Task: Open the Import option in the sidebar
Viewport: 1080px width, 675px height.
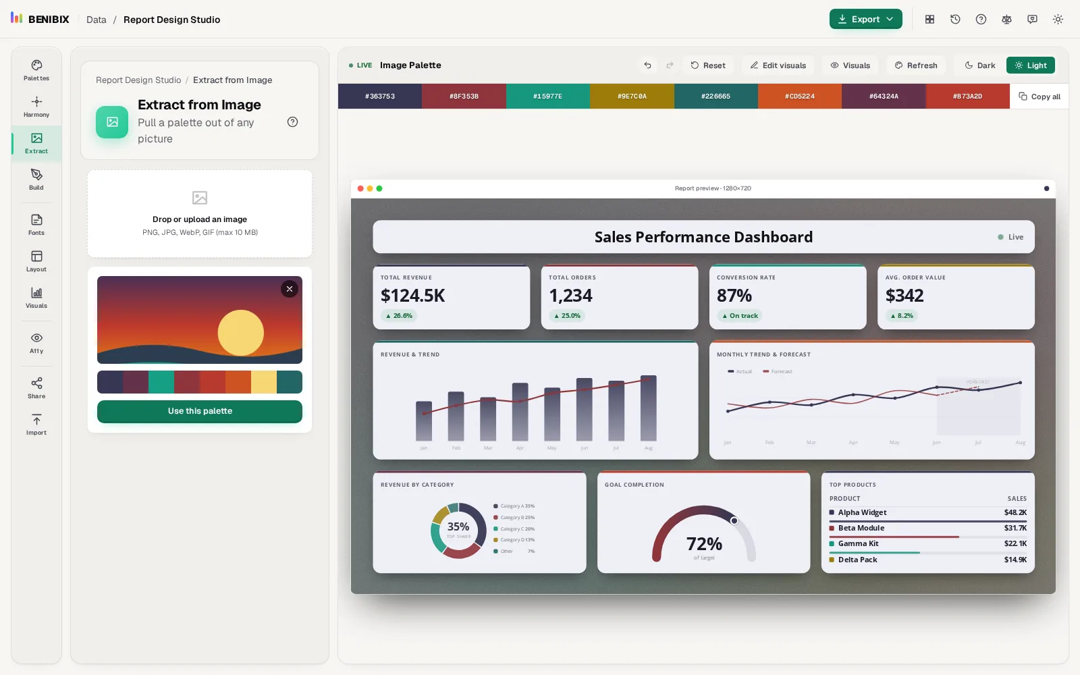Action: [x=36, y=425]
